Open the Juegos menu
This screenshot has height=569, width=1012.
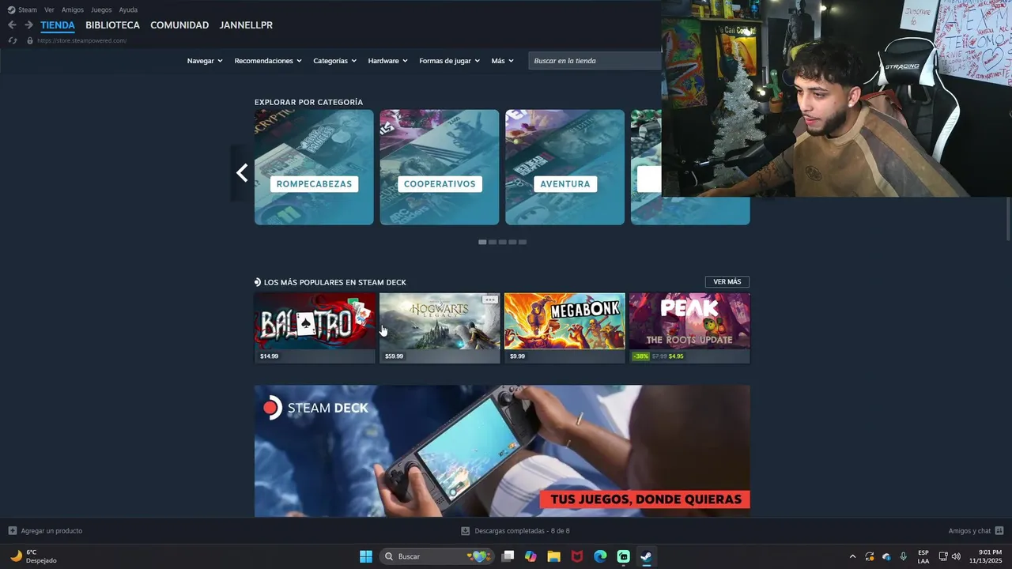(x=101, y=9)
